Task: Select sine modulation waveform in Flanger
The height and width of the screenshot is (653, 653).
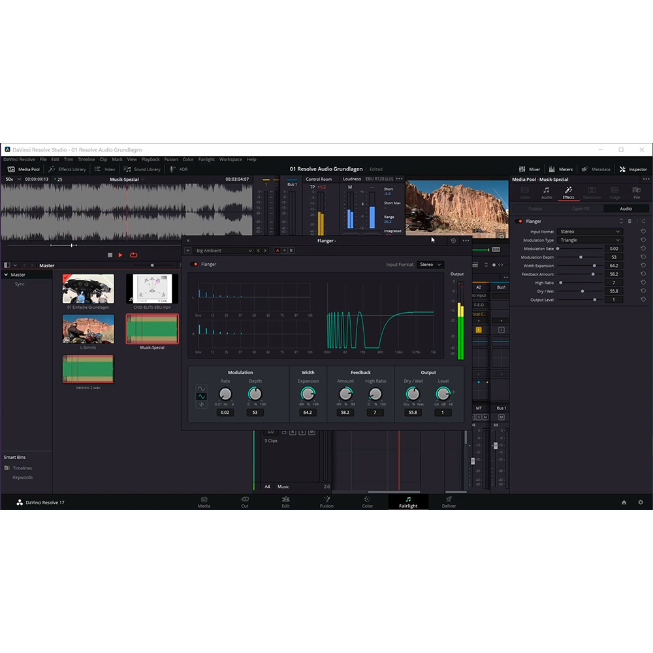Action: click(201, 389)
